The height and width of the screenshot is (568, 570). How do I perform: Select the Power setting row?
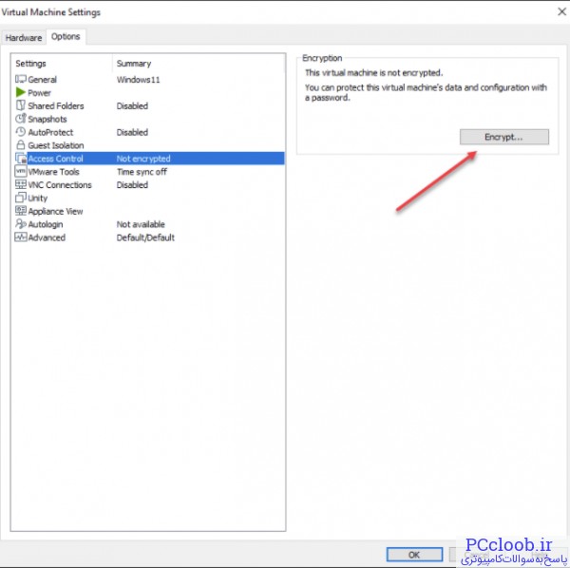[148, 92]
